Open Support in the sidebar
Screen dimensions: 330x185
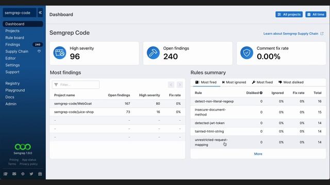(x=12, y=72)
